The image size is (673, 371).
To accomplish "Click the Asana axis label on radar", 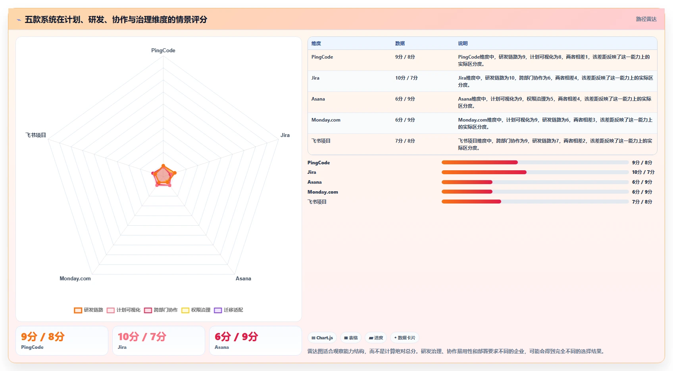I will (x=243, y=278).
